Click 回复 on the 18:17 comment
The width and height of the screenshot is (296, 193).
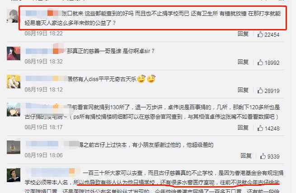tap(243, 127)
